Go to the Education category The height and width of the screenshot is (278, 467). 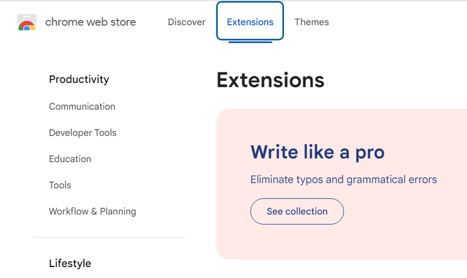(70, 159)
